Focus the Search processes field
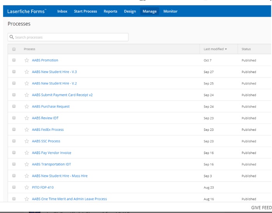This screenshot has height=213, width=272. tap(68, 37)
